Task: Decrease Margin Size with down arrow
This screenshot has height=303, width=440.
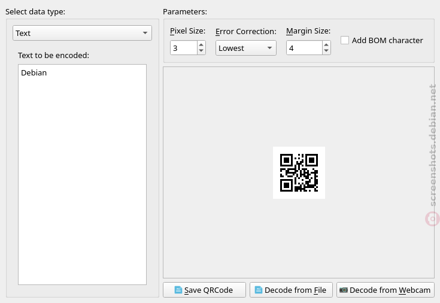Action: coord(326,51)
